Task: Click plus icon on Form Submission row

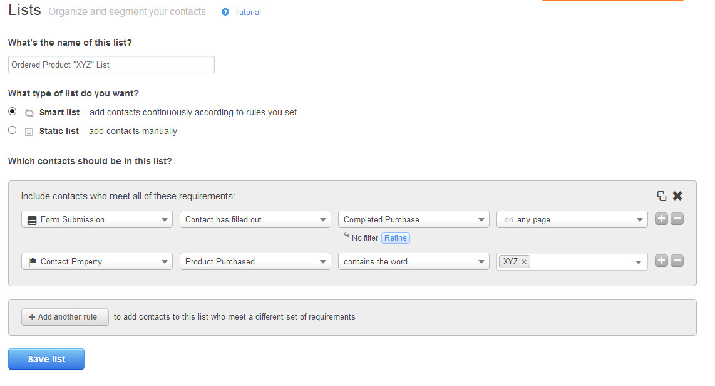Action: coord(661,219)
